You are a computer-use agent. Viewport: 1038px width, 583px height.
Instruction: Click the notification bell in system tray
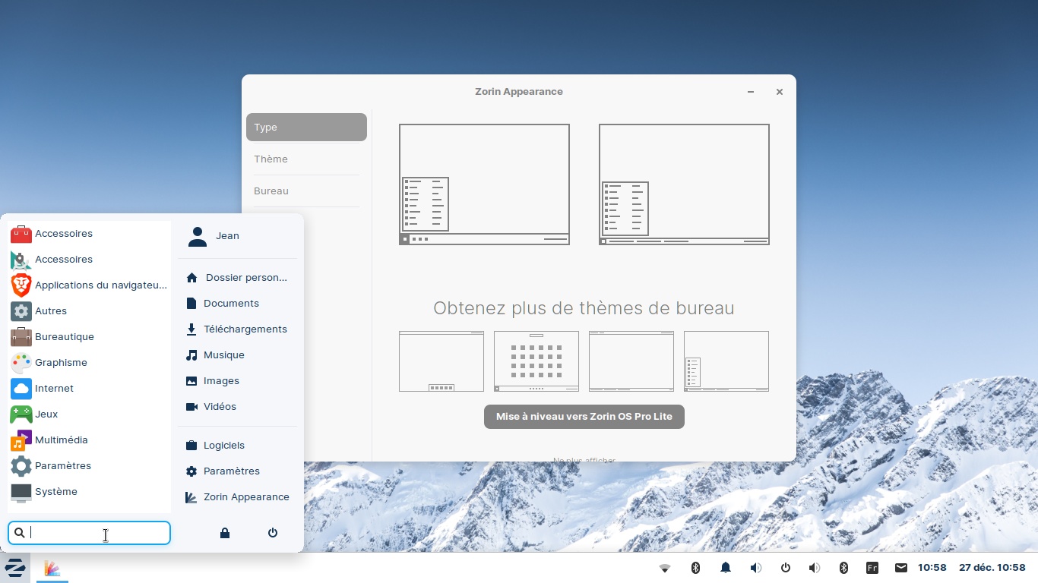point(726,568)
